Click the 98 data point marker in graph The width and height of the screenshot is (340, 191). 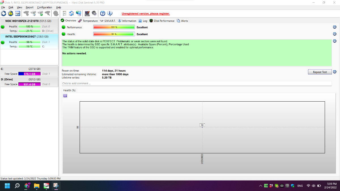(x=202, y=125)
